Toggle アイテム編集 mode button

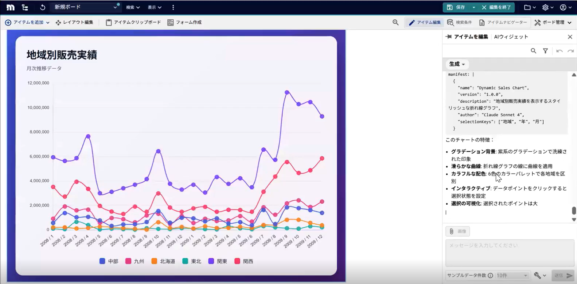[425, 22]
